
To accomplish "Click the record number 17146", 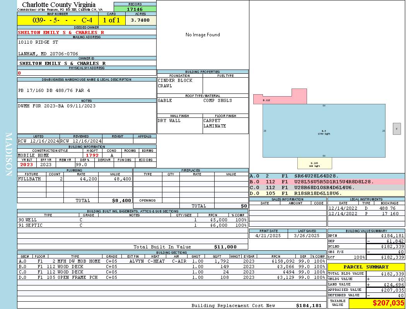I will tap(135, 9).
